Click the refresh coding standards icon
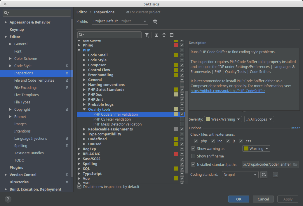Image resolution: width=303 pixels, height=206 pixels. click(264, 175)
